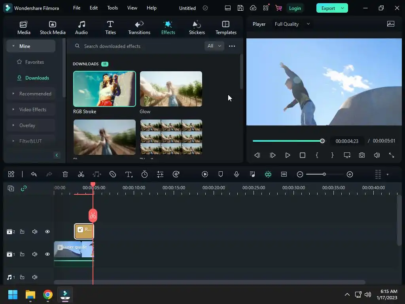The width and height of the screenshot is (405, 304).
Task: Open the speed stopwatch tool
Action: pyautogui.click(x=145, y=174)
